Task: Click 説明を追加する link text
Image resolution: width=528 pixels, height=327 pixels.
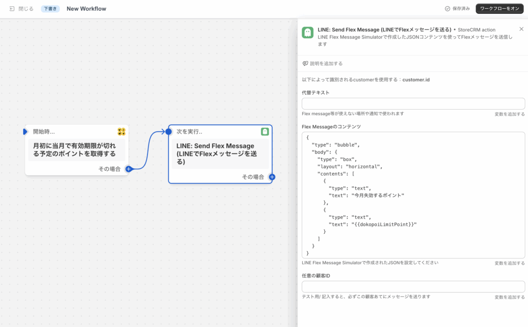Action: click(x=326, y=63)
